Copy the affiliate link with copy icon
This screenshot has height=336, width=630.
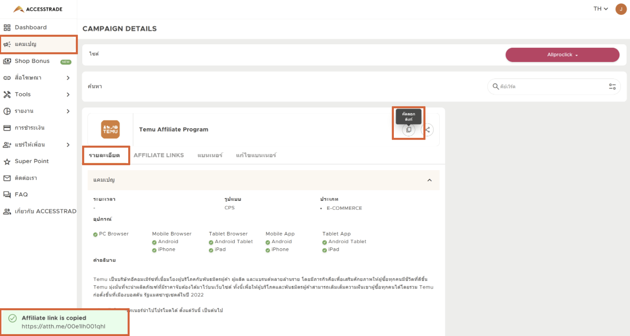[x=408, y=130]
